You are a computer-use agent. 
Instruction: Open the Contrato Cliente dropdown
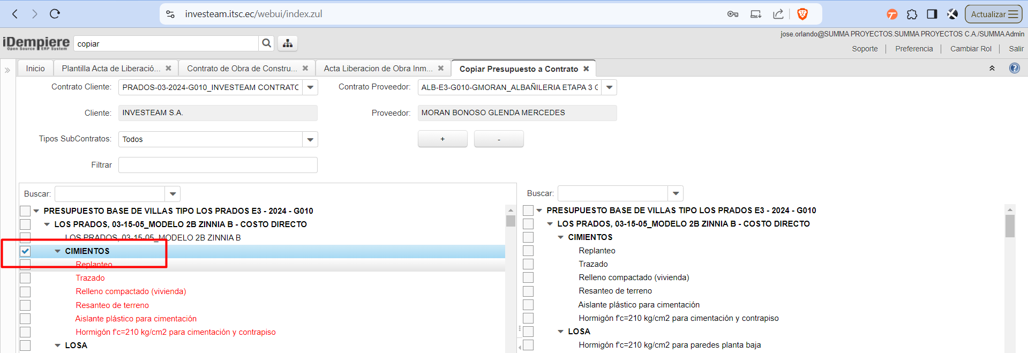(310, 87)
